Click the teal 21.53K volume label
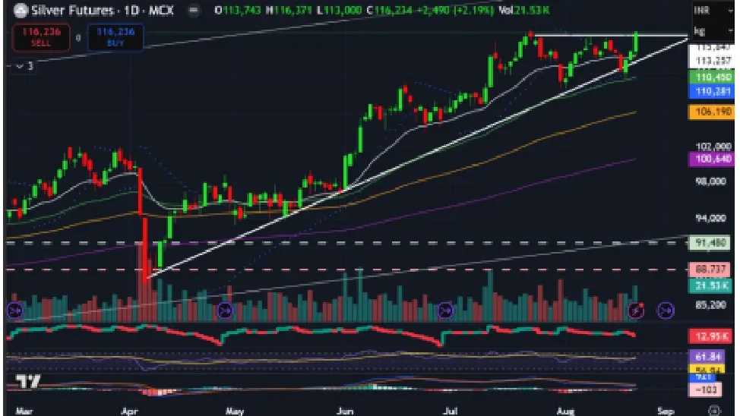The width and height of the screenshot is (740, 416). pyautogui.click(x=710, y=285)
